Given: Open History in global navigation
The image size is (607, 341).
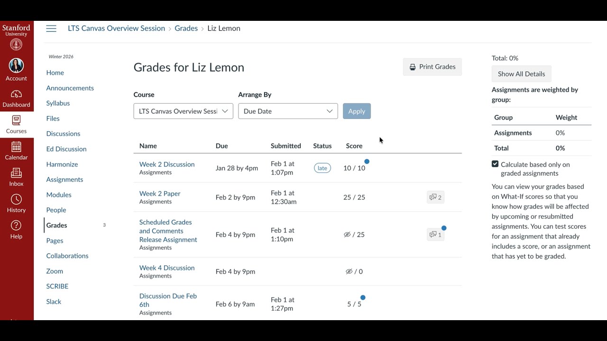Looking at the screenshot, I should 17,204.
